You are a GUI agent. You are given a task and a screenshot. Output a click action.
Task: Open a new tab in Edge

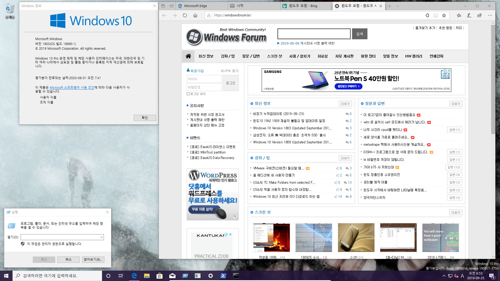[389, 6]
